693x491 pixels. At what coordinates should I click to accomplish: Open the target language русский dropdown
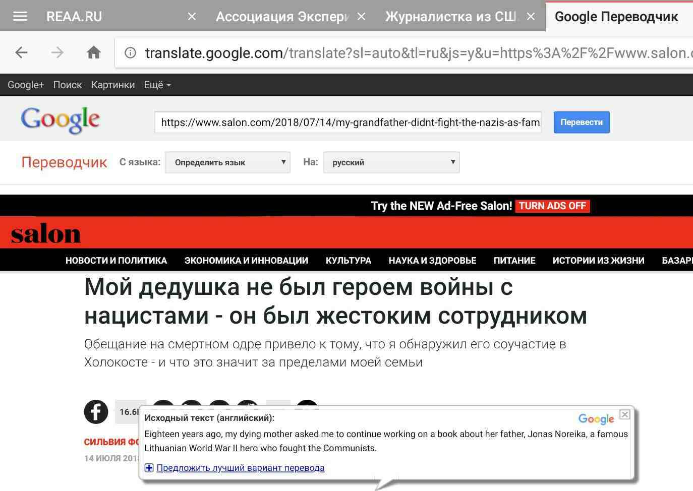391,162
